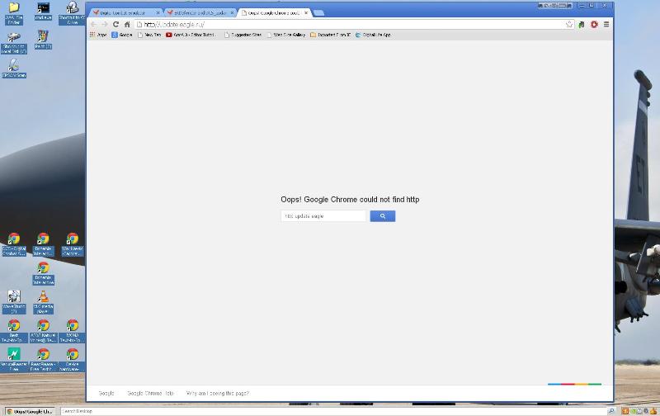Maximize the Chrome window

[x=592, y=6]
